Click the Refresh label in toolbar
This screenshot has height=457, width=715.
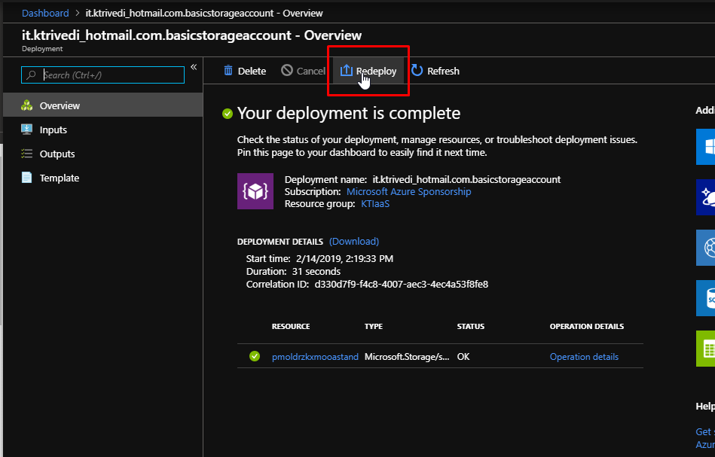point(443,71)
